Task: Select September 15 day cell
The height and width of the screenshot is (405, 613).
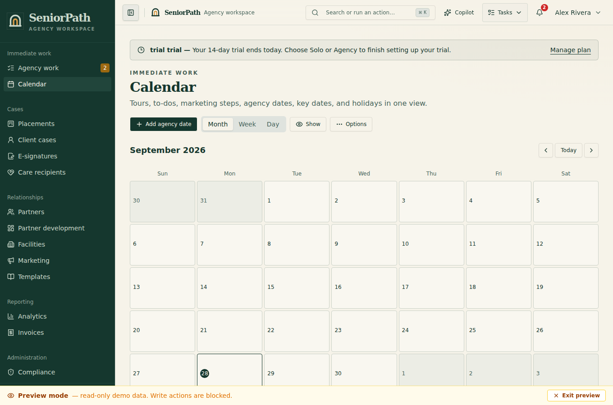Action: pos(297,288)
